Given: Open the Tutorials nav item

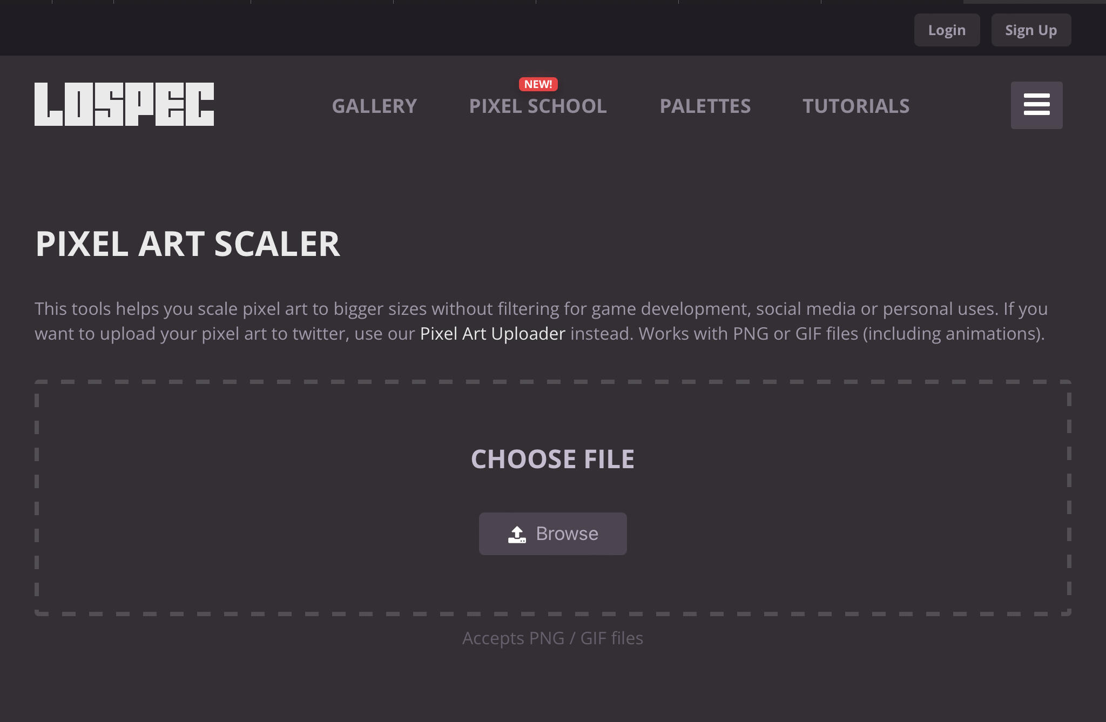Looking at the screenshot, I should click(x=856, y=106).
